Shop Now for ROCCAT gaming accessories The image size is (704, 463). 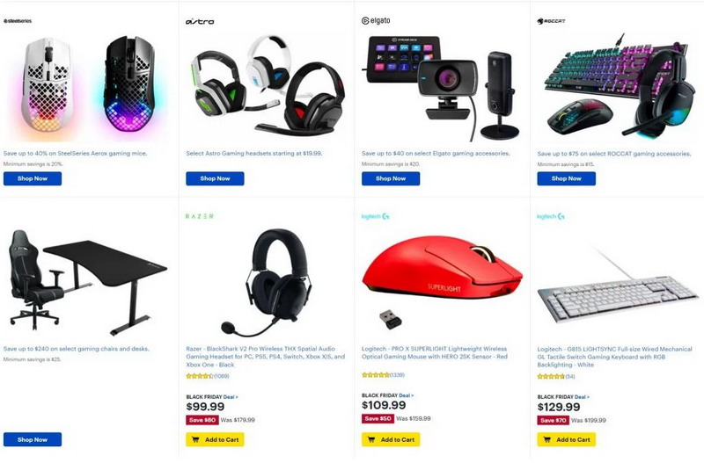pos(566,178)
